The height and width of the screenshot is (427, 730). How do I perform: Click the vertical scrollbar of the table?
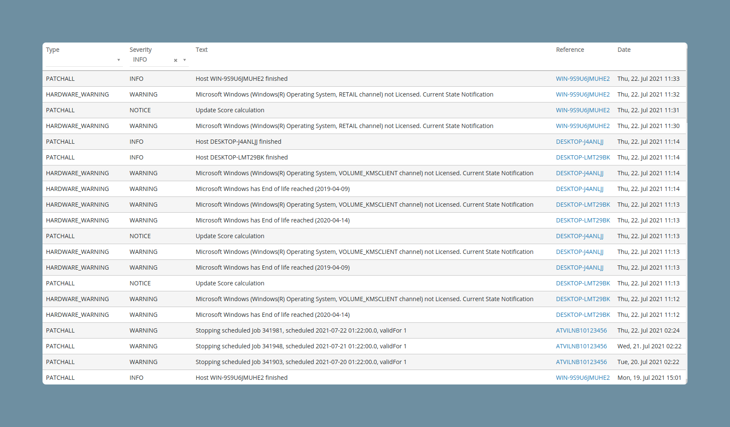tap(687, 85)
